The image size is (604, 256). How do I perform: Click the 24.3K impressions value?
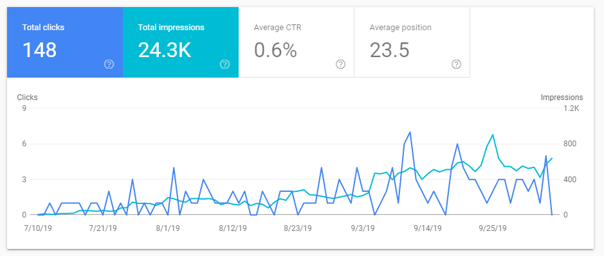[165, 50]
